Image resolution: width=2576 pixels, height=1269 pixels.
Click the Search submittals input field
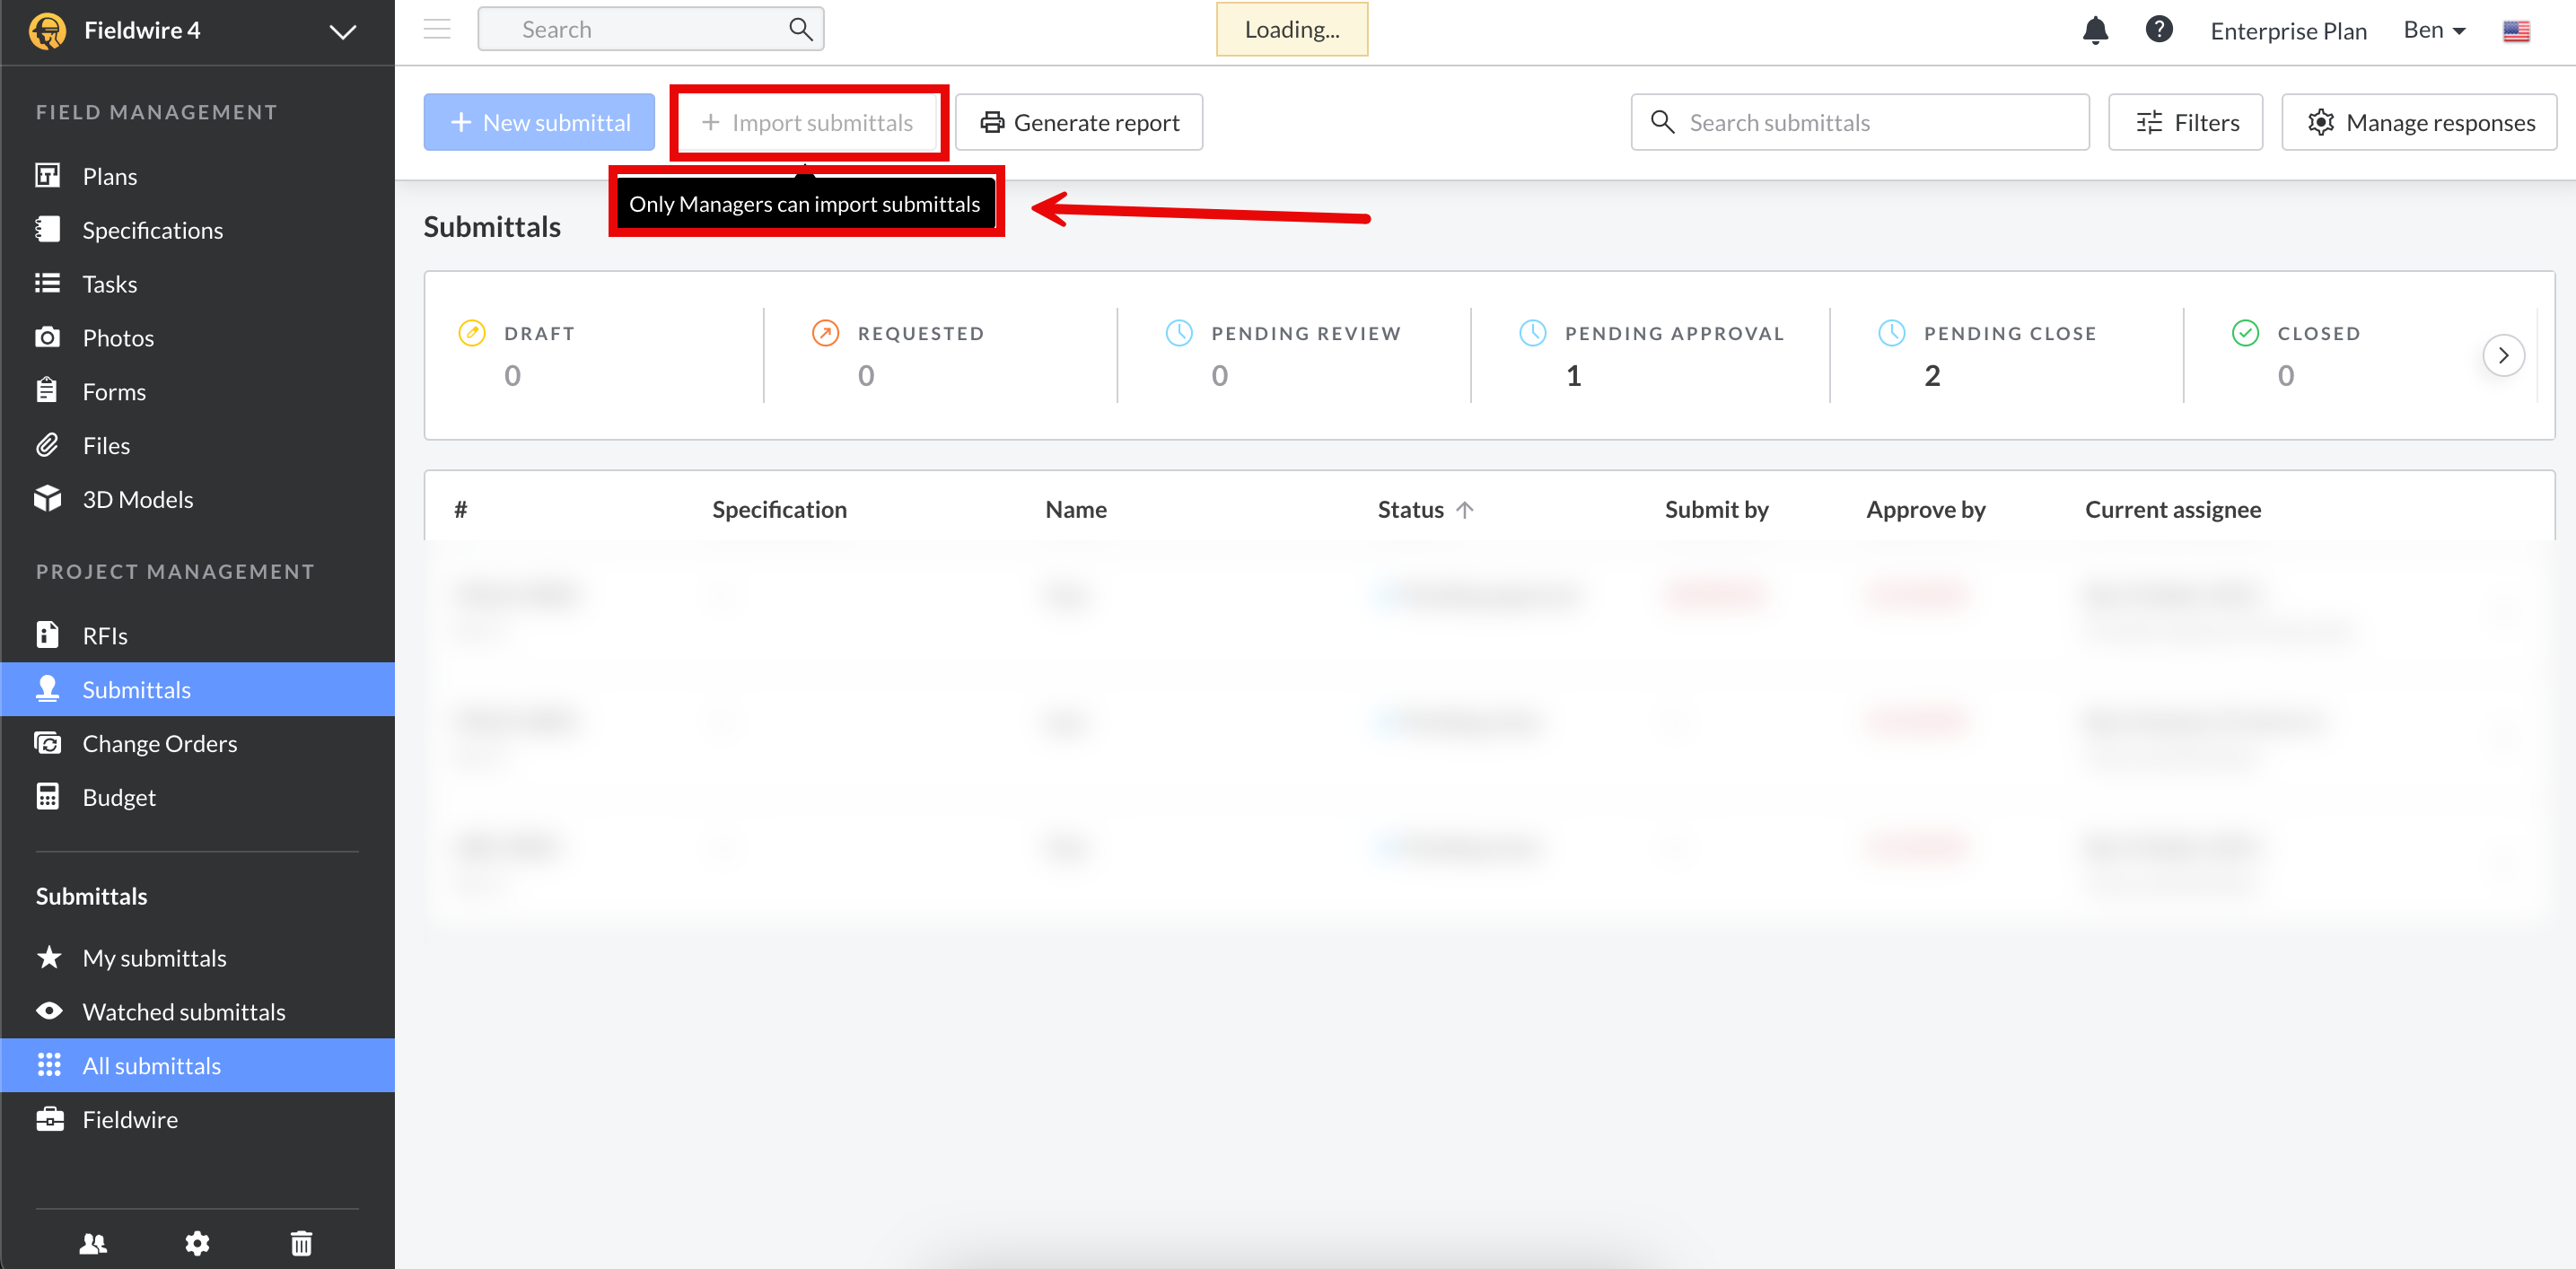(x=1859, y=122)
